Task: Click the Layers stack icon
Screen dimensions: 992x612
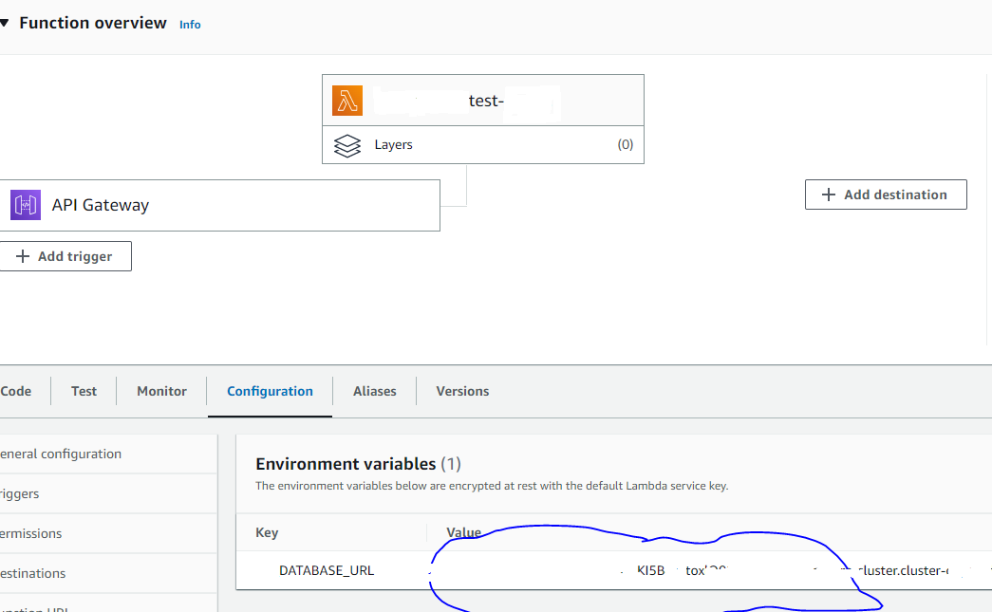Action: tap(347, 145)
